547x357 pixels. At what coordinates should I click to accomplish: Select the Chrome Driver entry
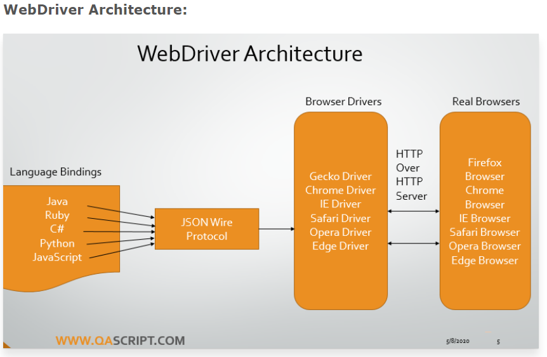click(x=340, y=190)
